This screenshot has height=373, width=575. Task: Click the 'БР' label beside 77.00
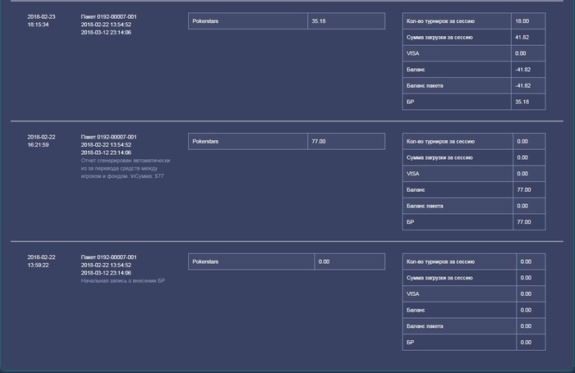tap(411, 222)
